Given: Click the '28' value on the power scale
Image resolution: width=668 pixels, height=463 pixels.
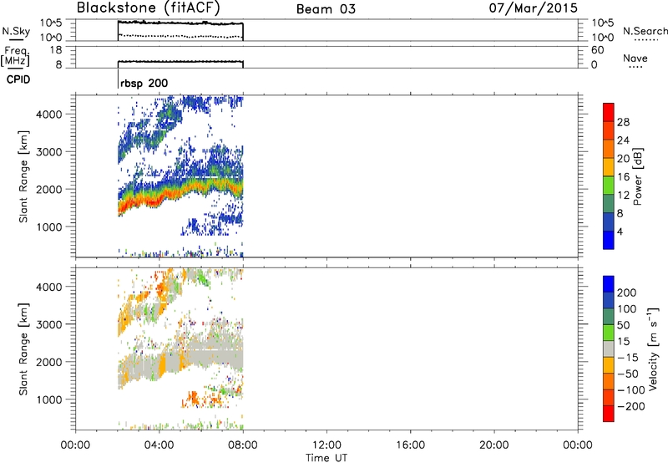Looking at the screenshot, I should coord(623,122).
